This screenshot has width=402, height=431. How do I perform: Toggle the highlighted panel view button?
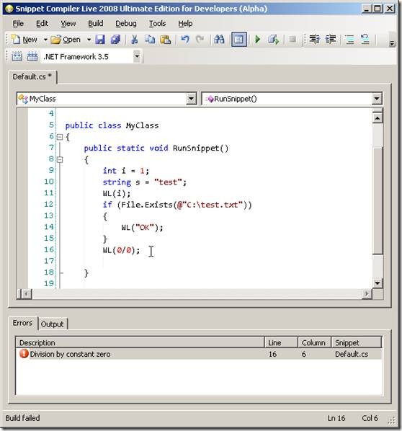(x=238, y=40)
